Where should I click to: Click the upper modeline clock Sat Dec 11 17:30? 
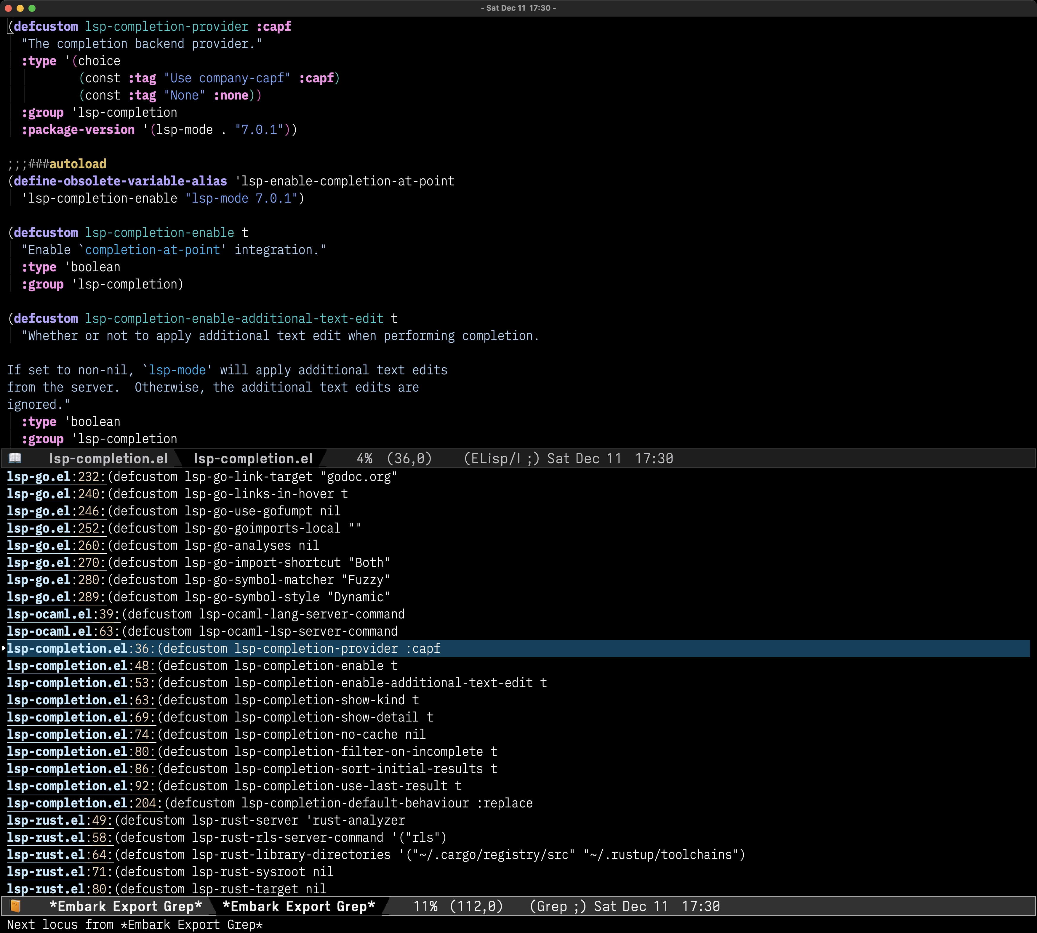point(610,458)
